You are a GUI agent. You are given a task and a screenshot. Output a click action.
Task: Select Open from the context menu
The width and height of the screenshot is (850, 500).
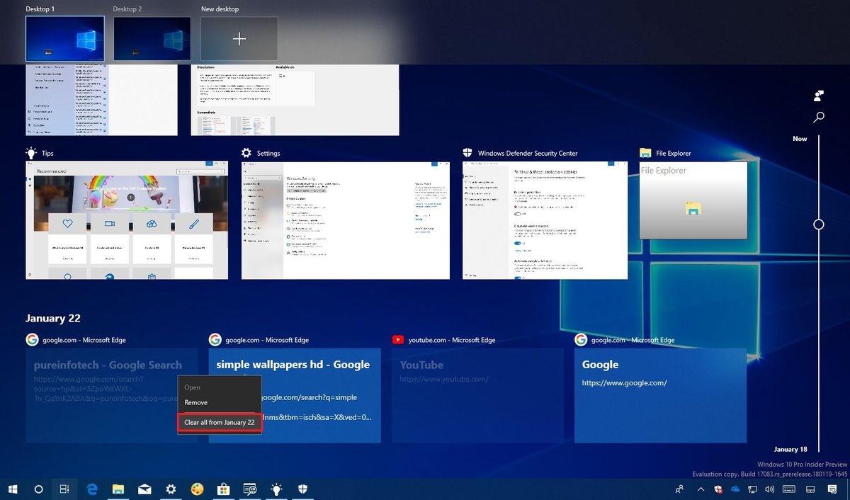pos(192,387)
